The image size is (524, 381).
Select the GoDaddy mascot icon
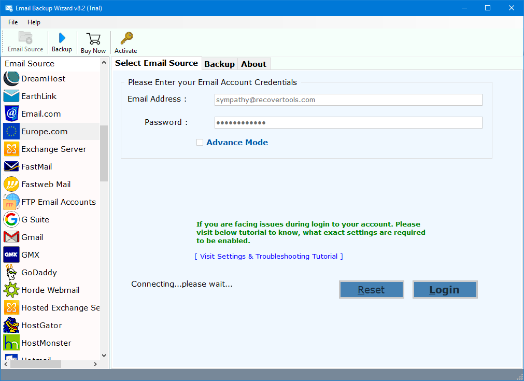[11, 272]
